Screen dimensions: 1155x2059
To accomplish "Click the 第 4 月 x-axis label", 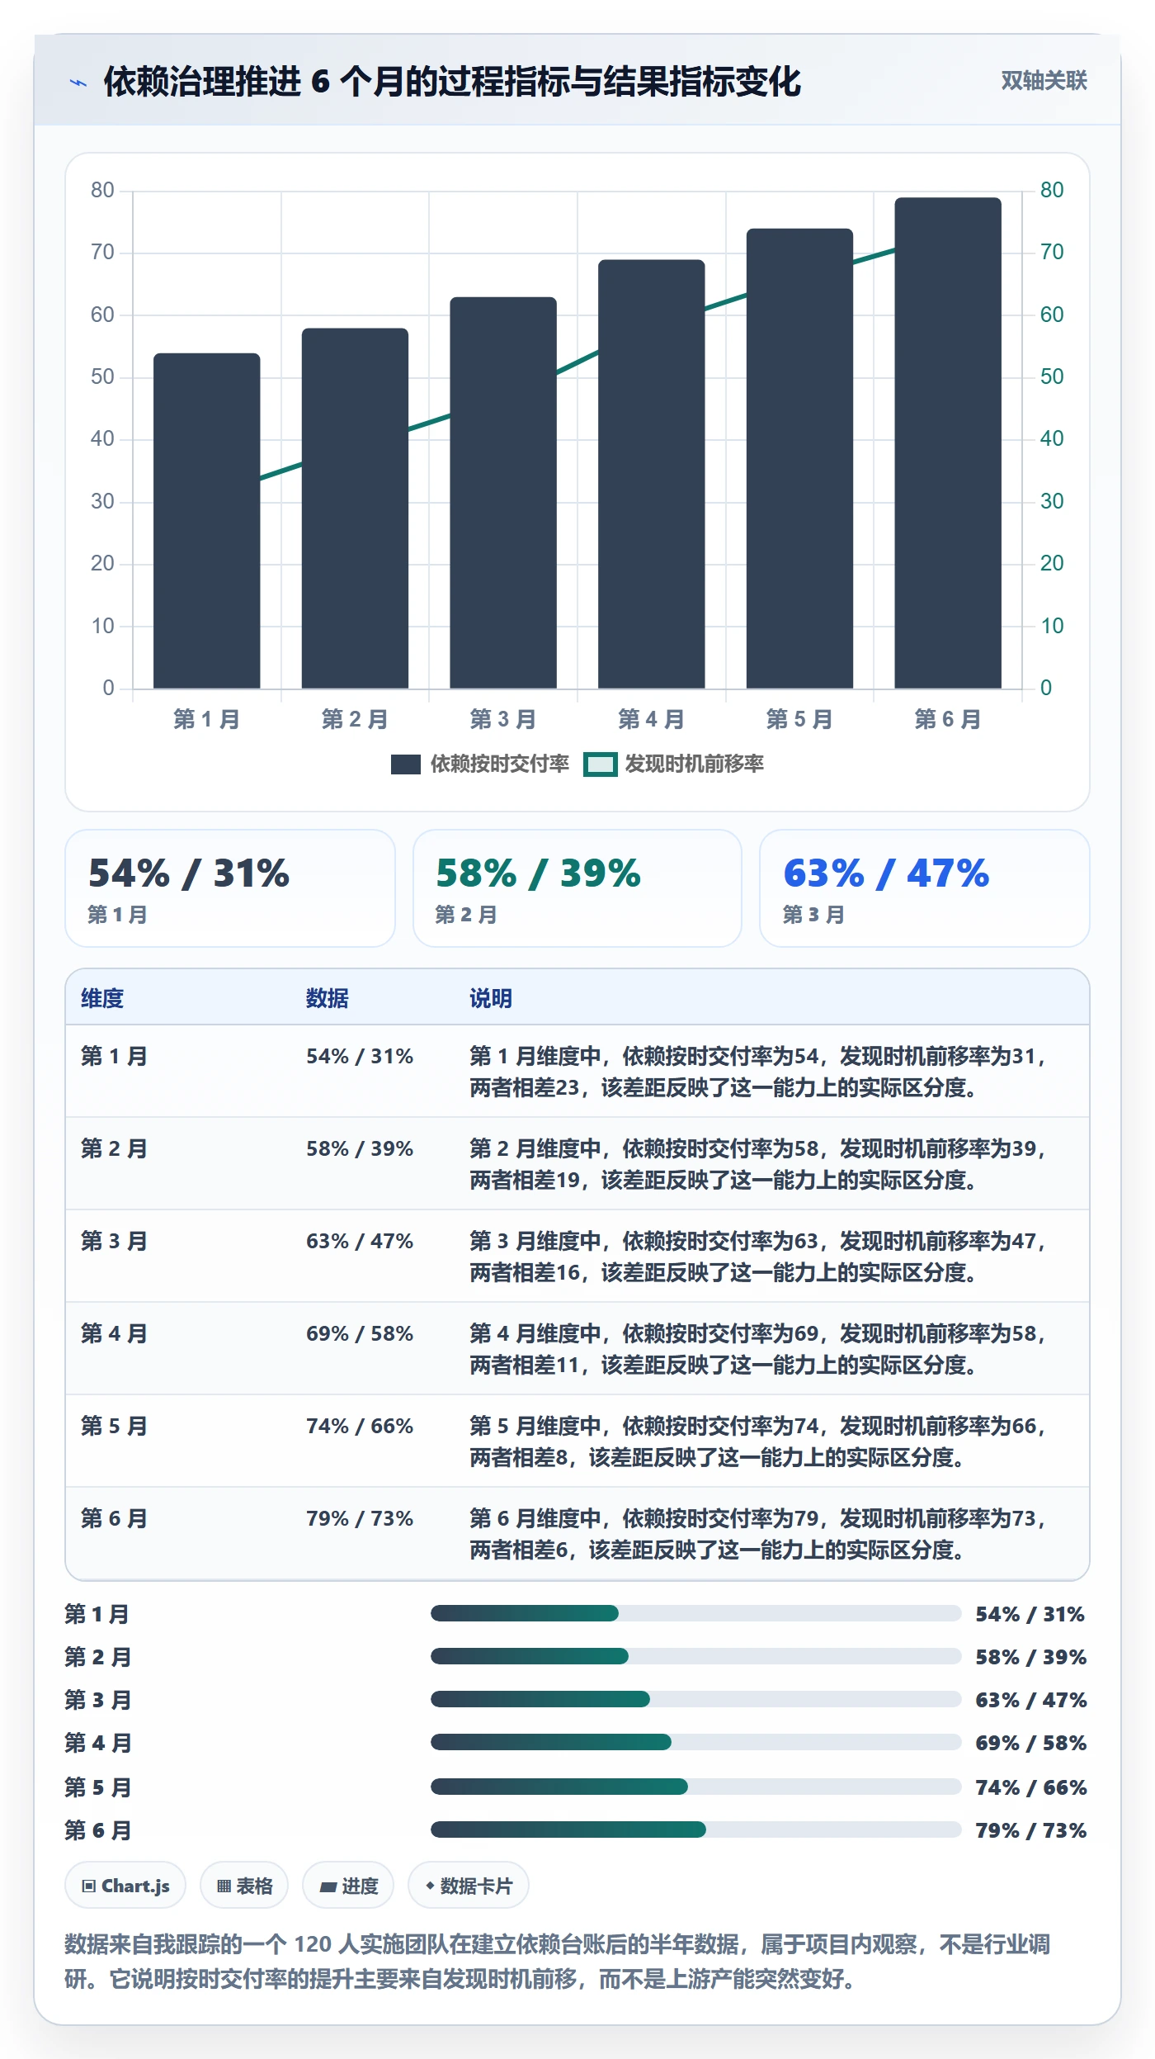I will (652, 719).
